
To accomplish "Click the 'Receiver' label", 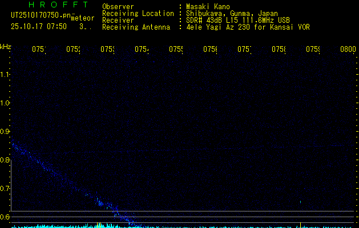I will pyautogui.click(x=118, y=21).
